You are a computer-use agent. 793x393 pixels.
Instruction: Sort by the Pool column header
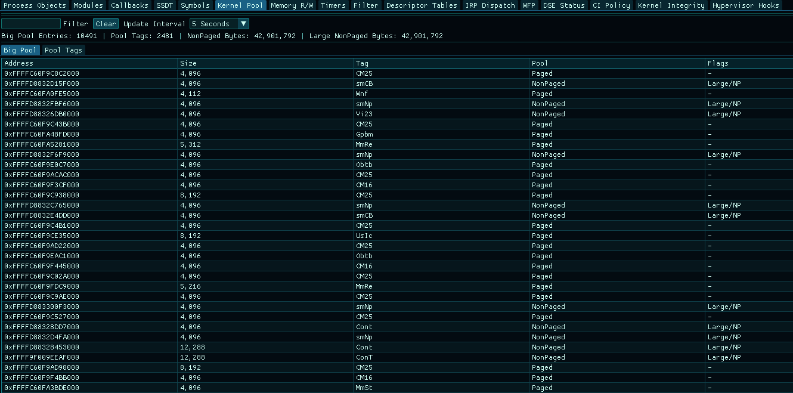(617, 63)
